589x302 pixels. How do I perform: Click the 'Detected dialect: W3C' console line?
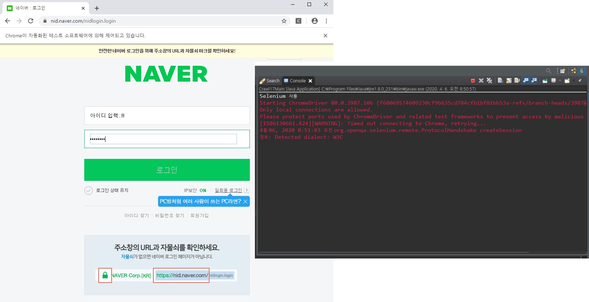tap(301, 137)
